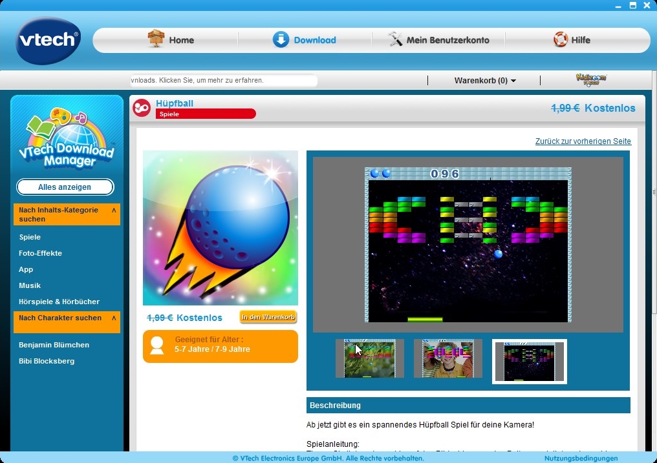This screenshot has height=463, width=657.
Task: Select the Home house icon
Action: coord(155,39)
